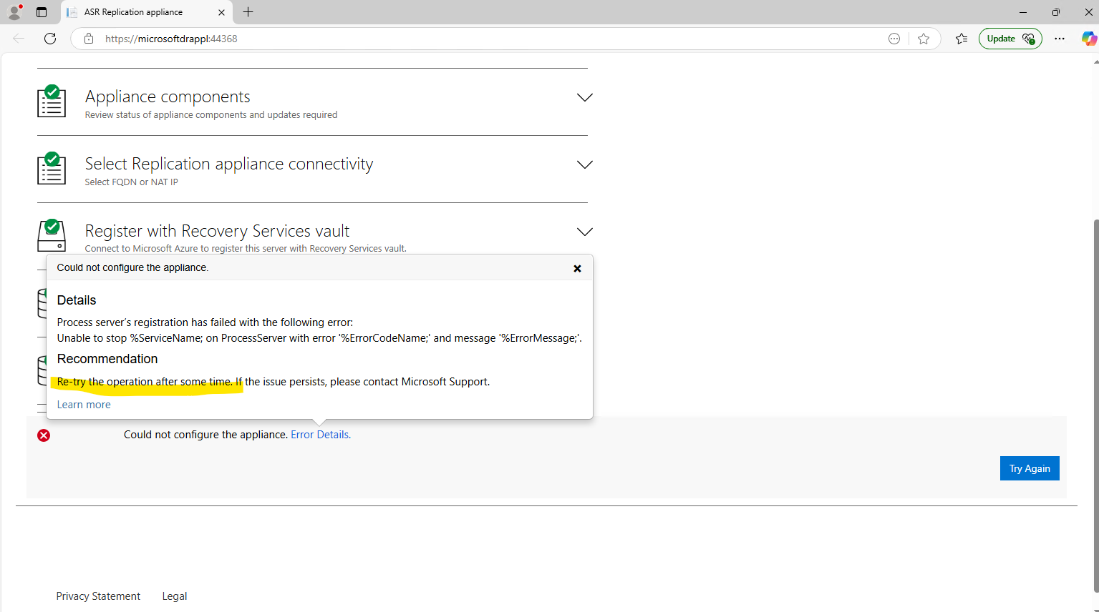Click the Appliance components checklist icon

point(52,101)
